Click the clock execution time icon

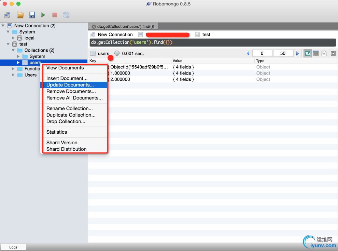(117, 53)
